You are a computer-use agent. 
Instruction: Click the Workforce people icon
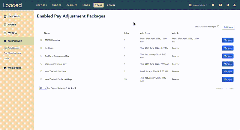click(x=5, y=68)
